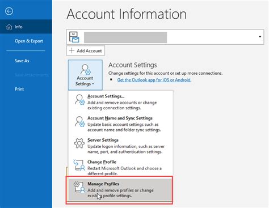Click the Manage Profiles icon
This screenshot has height=208, width=269.
point(79,187)
